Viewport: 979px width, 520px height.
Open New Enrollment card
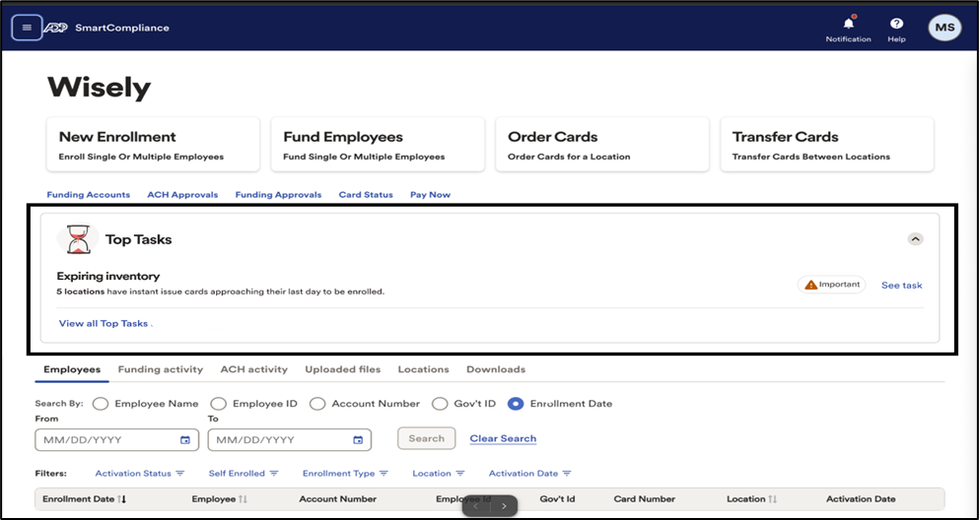point(153,144)
